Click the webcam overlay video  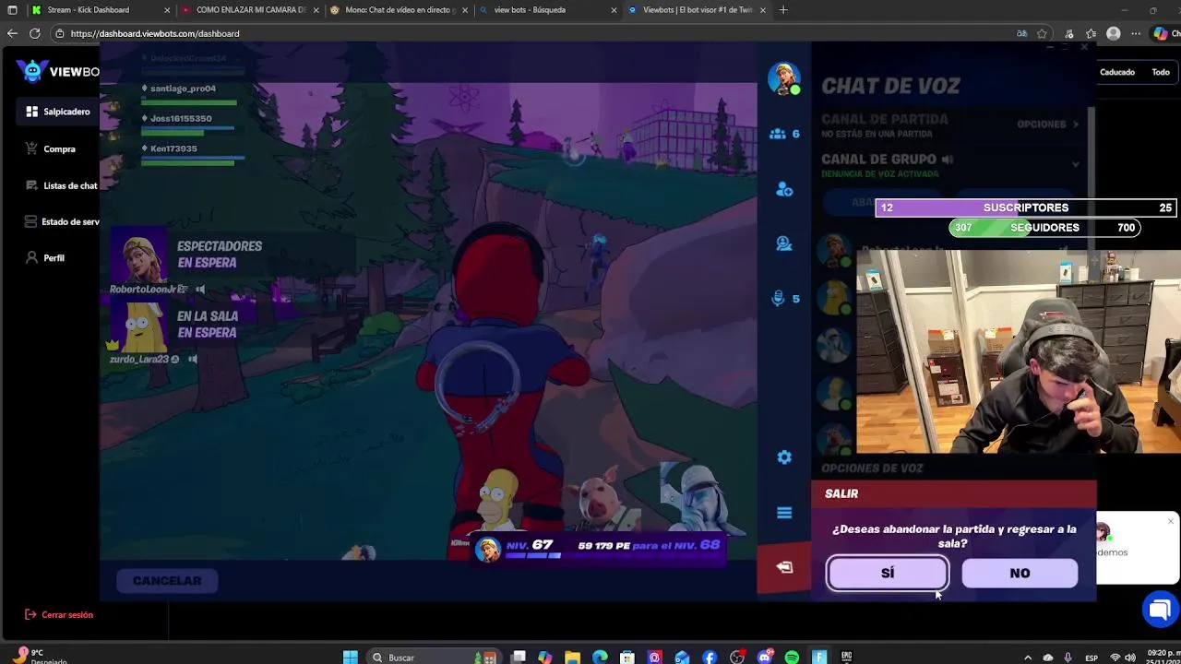tap(1019, 350)
